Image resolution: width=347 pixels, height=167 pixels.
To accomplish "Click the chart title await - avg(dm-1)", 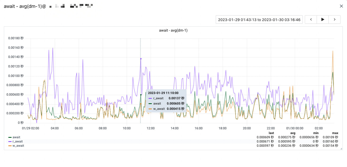I will pos(173,30).
